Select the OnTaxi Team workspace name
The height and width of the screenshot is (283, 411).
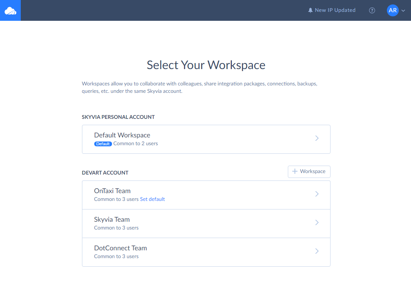point(112,191)
